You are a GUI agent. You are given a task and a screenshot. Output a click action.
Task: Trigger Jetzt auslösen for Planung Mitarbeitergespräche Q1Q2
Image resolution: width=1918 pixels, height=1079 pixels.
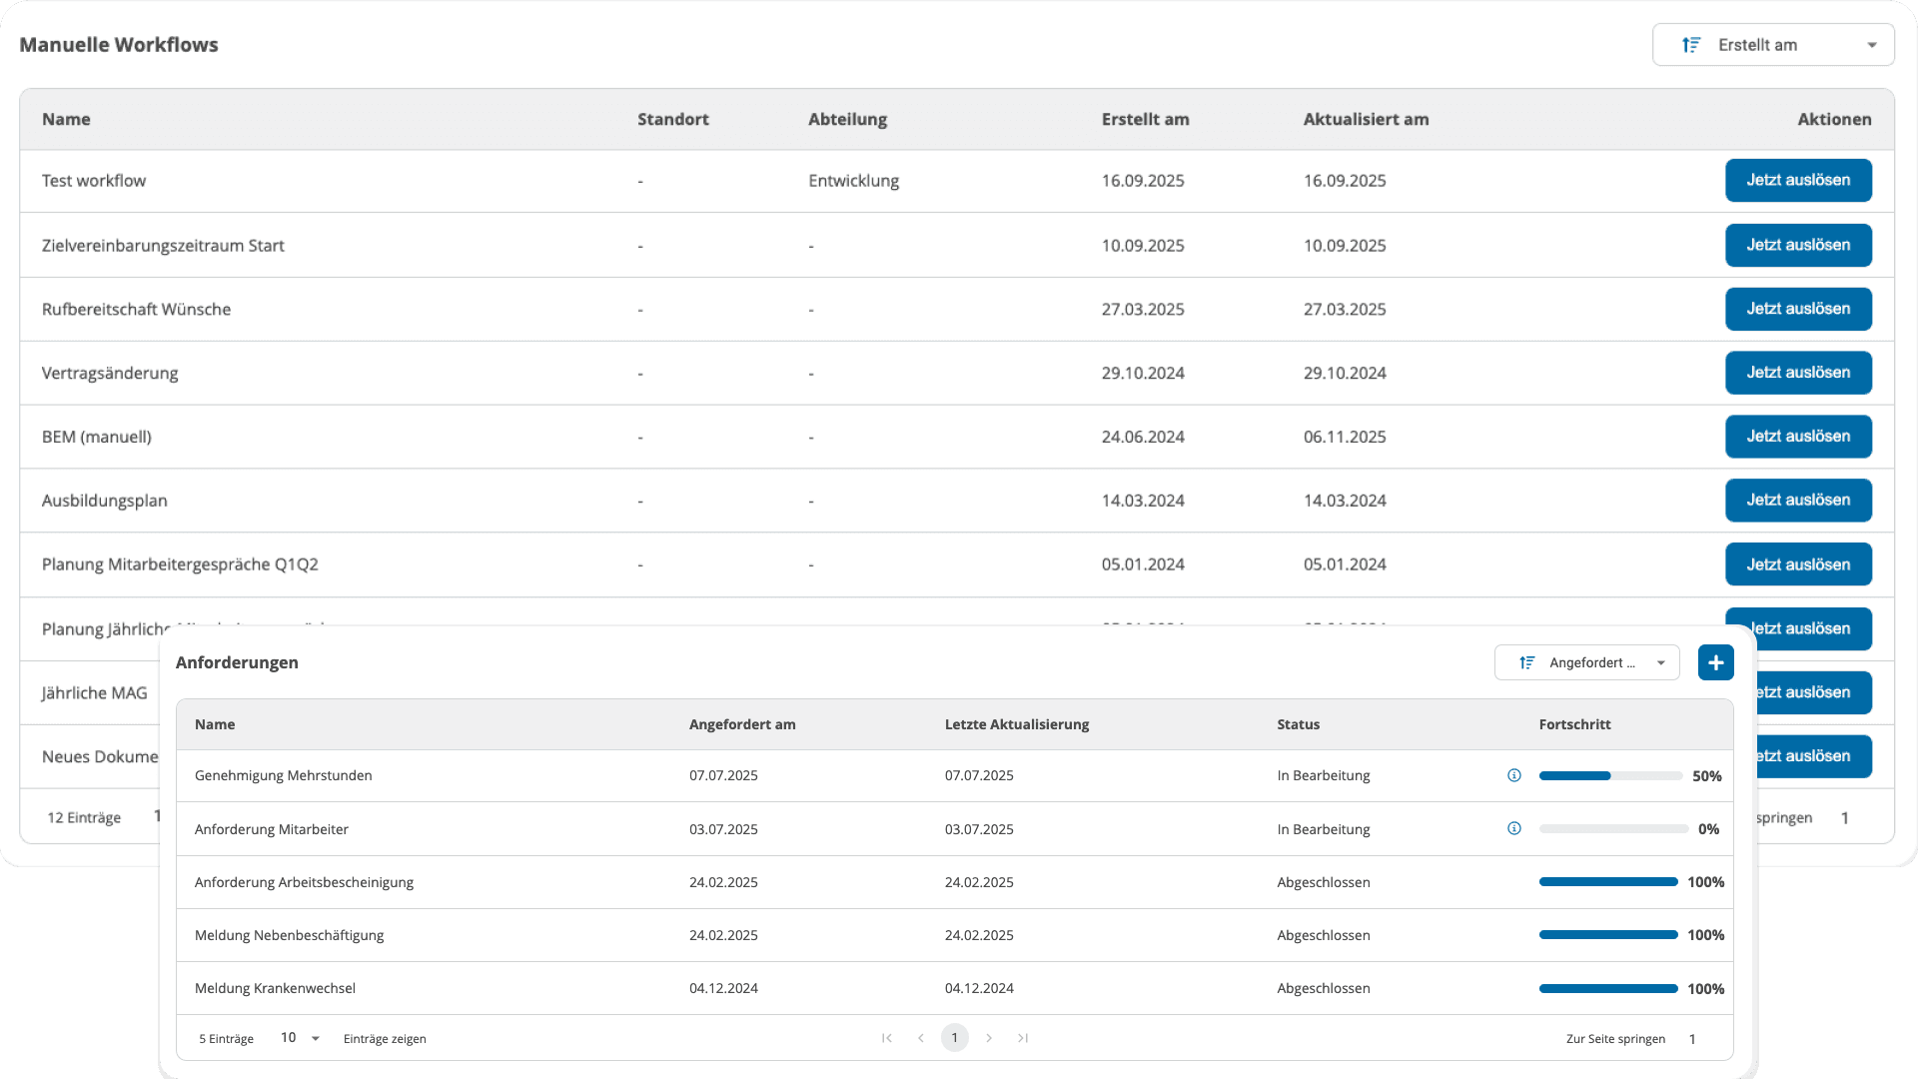coord(1798,564)
